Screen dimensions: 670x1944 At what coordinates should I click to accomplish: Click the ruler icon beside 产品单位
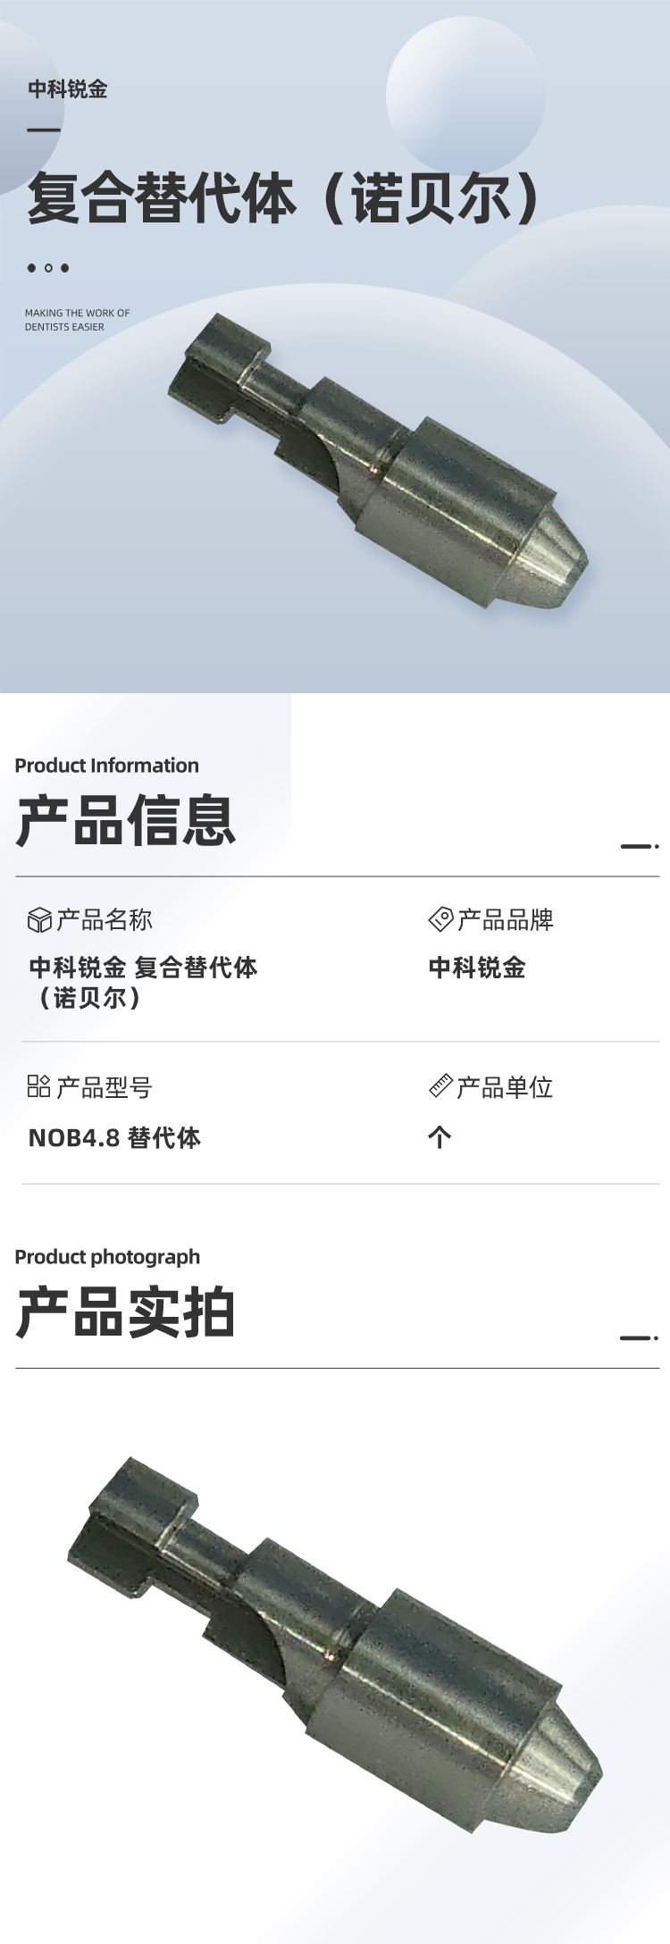(440, 1085)
